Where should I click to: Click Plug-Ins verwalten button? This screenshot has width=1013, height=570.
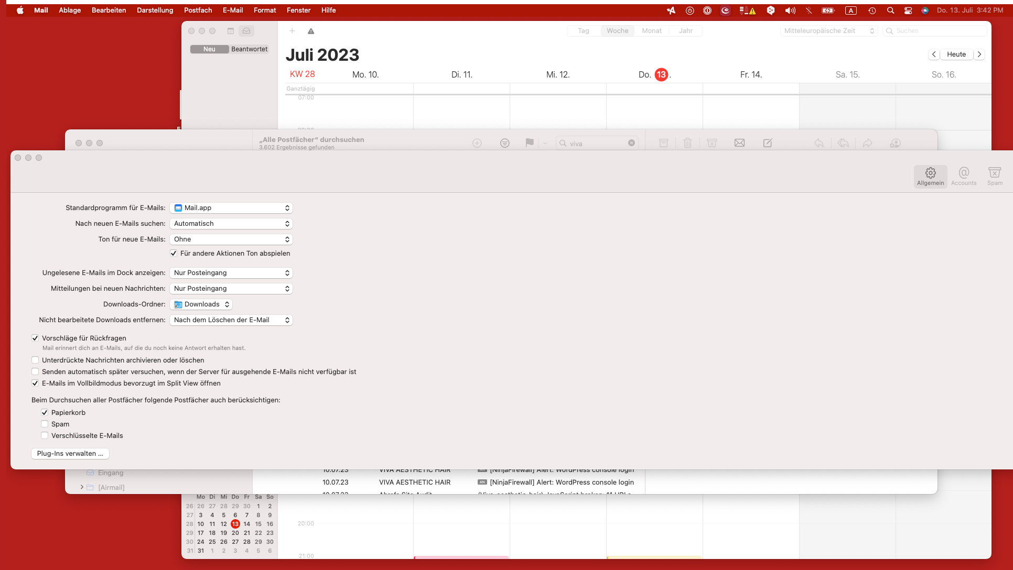point(70,454)
